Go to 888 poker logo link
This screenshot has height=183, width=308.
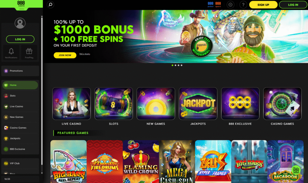point(211,5)
